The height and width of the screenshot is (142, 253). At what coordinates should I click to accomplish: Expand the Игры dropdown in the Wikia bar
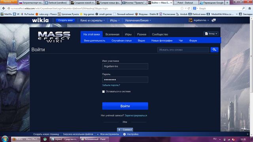115,21
